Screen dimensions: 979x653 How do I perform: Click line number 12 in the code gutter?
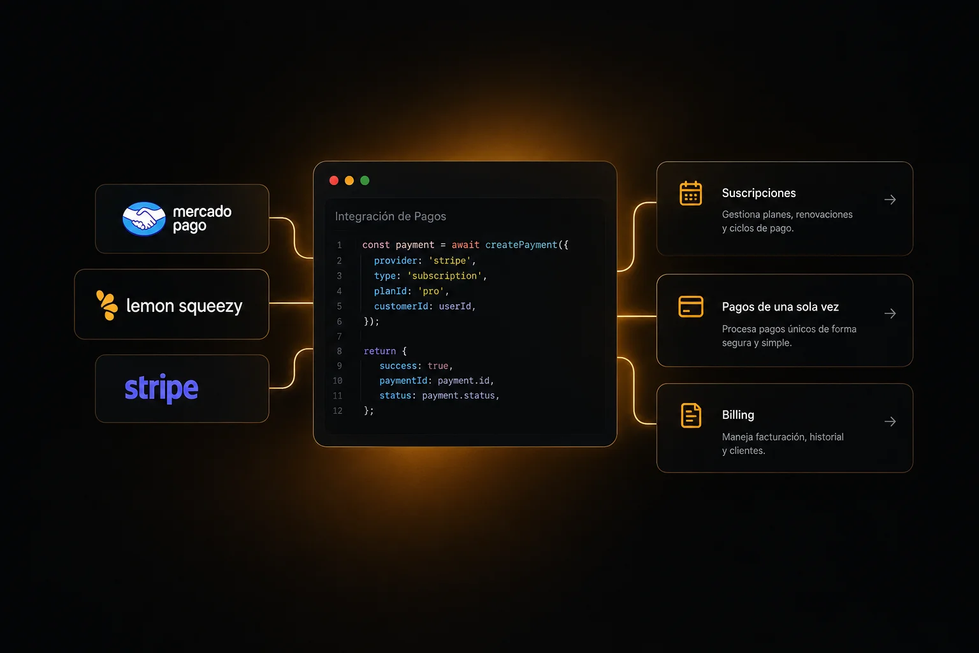(x=338, y=411)
